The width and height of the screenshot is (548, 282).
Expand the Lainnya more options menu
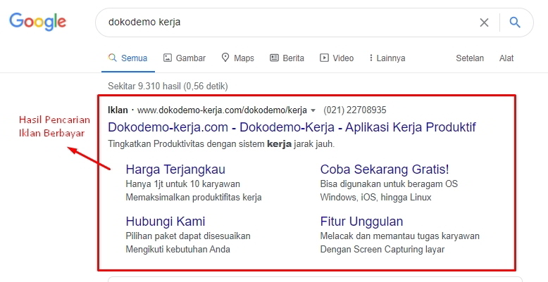coord(387,58)
